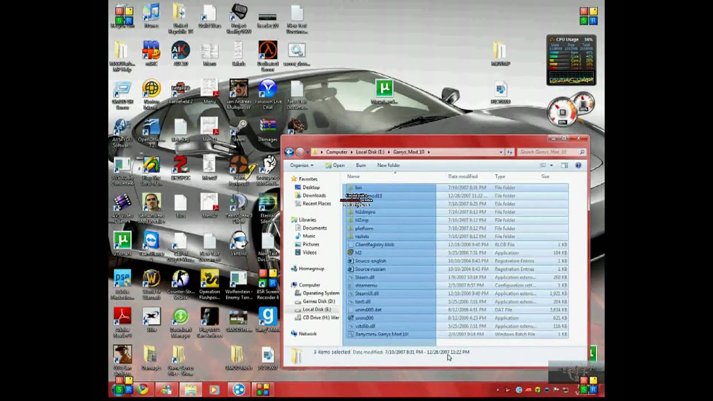The width and height of the screenshot is (713, 401).
Task: Open Counter-Strike Source desktop icon
Action: pos(180,285)
